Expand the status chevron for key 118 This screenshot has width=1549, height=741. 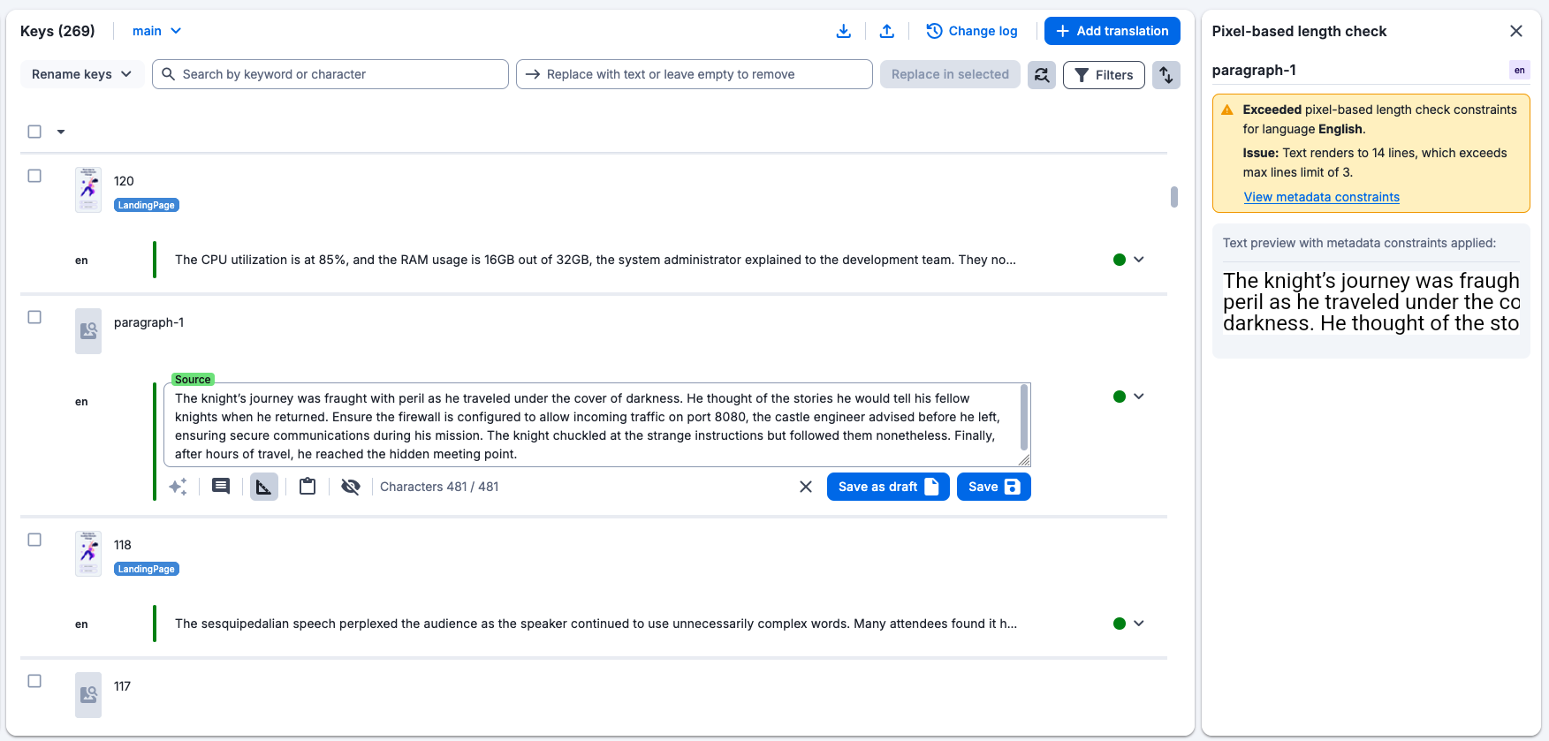pyautogui.click(x=1139, y=624)
